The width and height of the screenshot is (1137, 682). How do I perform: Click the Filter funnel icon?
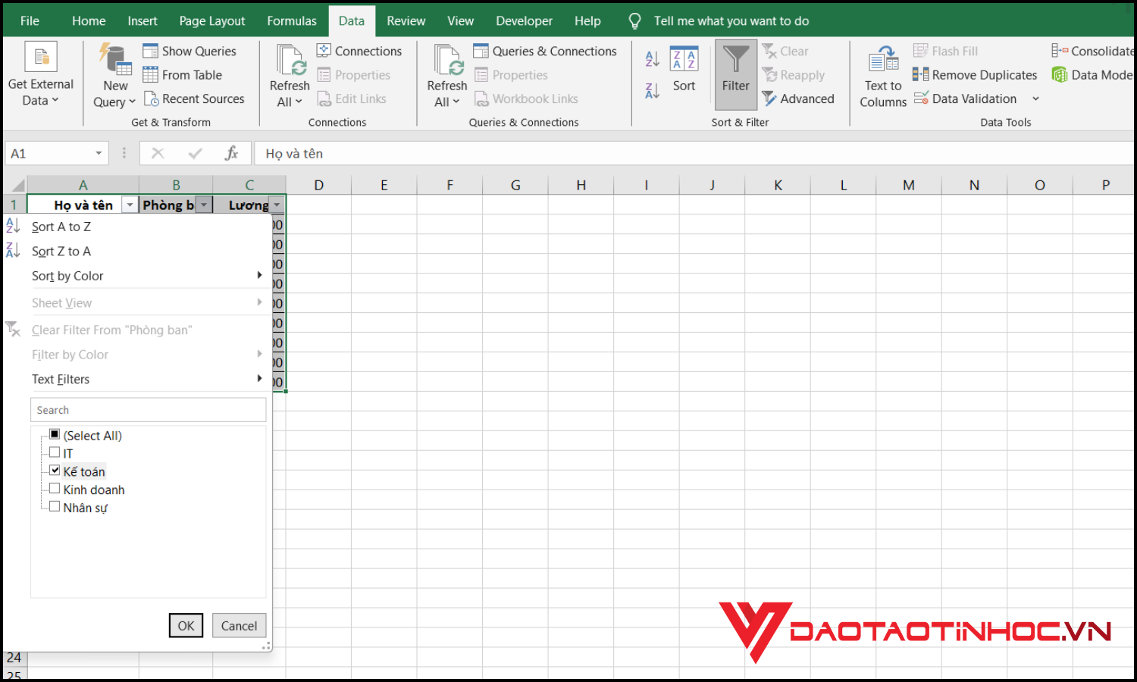pyautogui.click(x=735, y=61)
